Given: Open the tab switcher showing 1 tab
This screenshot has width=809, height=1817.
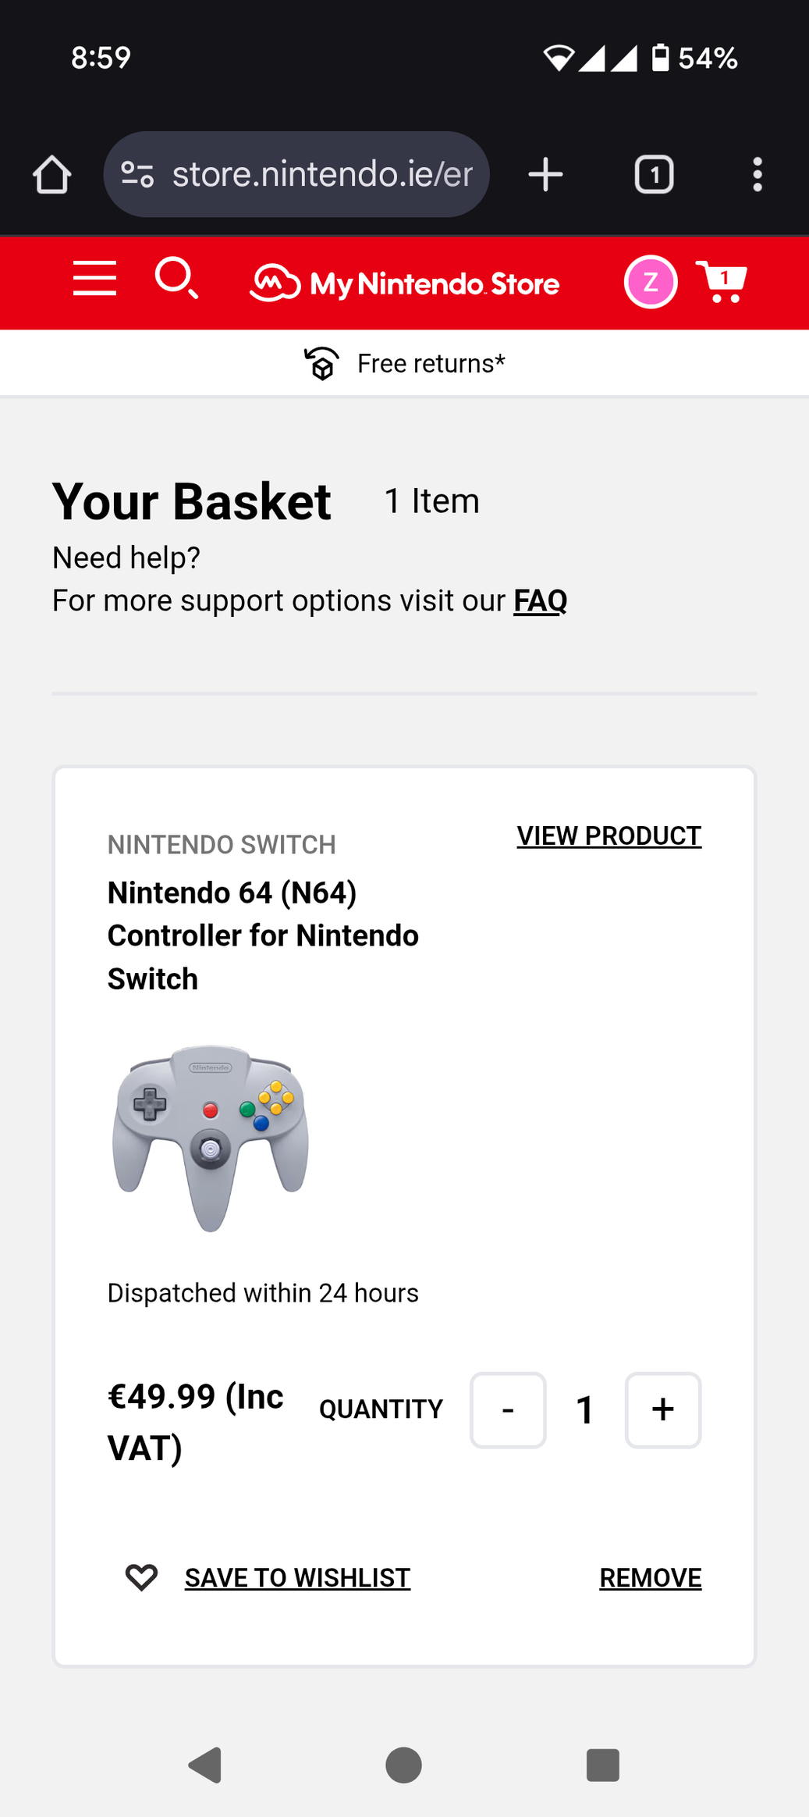Looking at the screenshot, I should [654, 174].
